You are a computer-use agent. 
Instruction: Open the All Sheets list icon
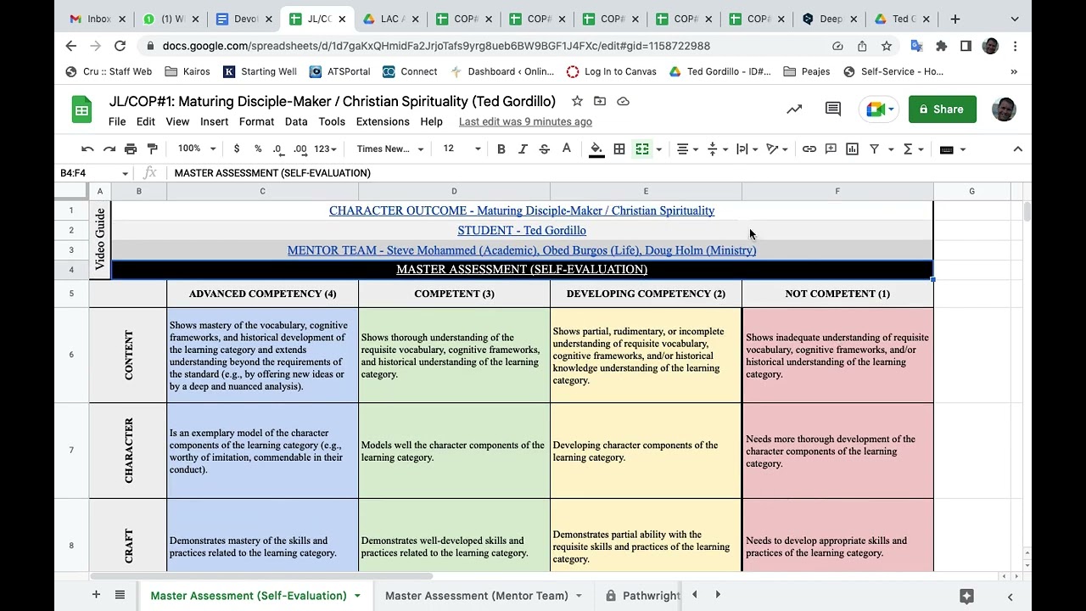(120, 595)
